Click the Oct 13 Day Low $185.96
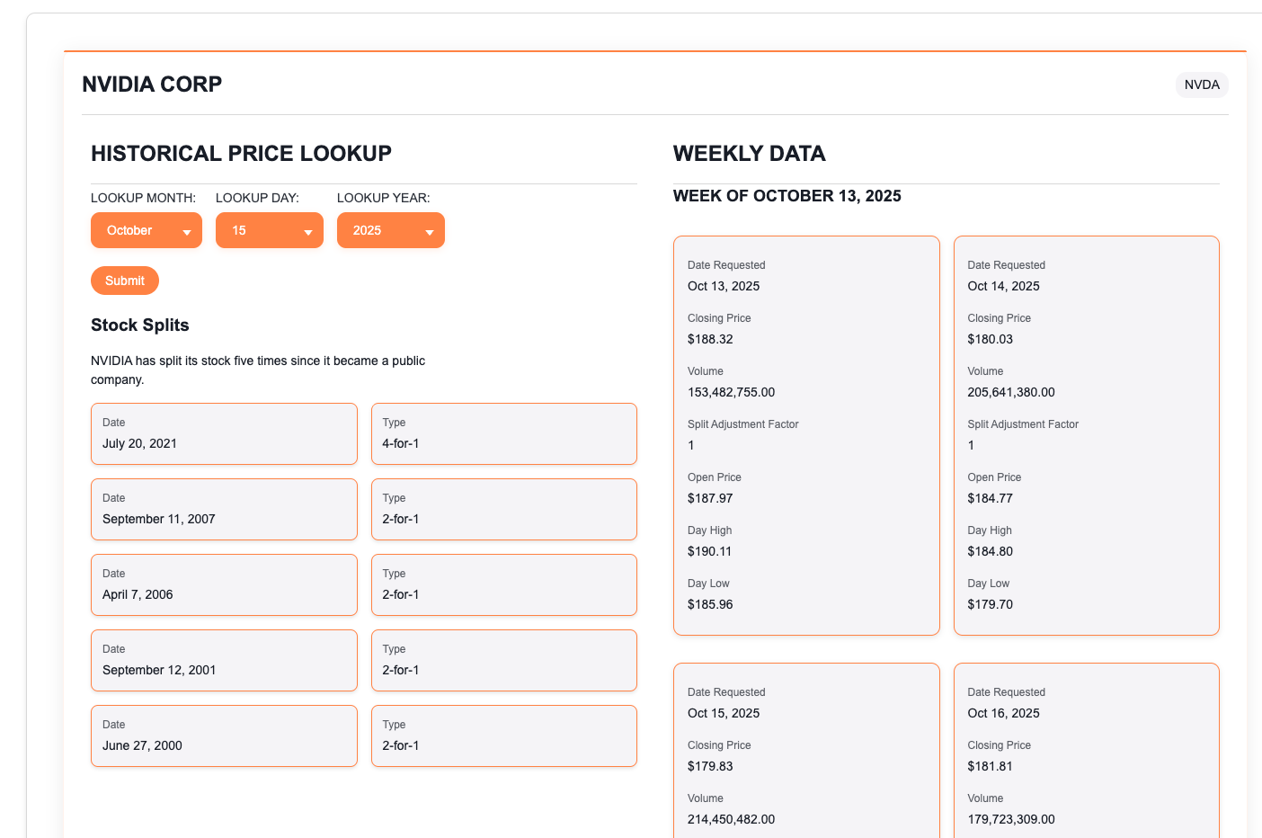 (710, 604)
